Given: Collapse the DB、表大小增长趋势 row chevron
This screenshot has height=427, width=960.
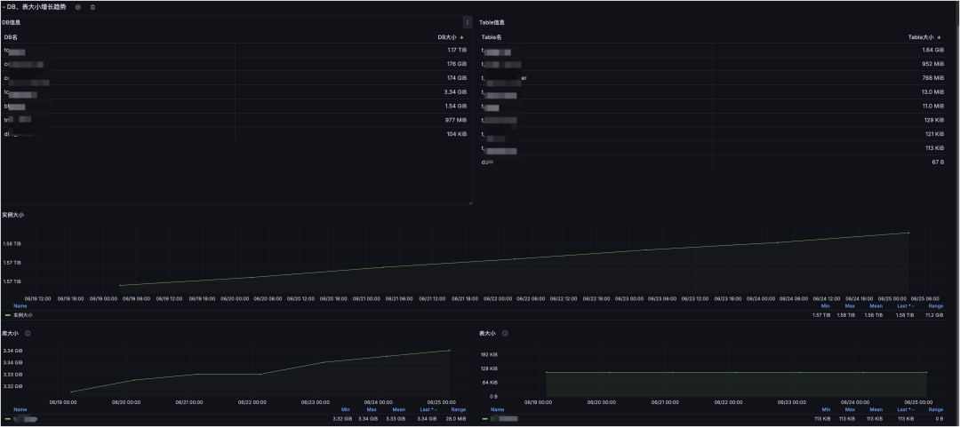Looking at the screenshot, I should 3,7.
